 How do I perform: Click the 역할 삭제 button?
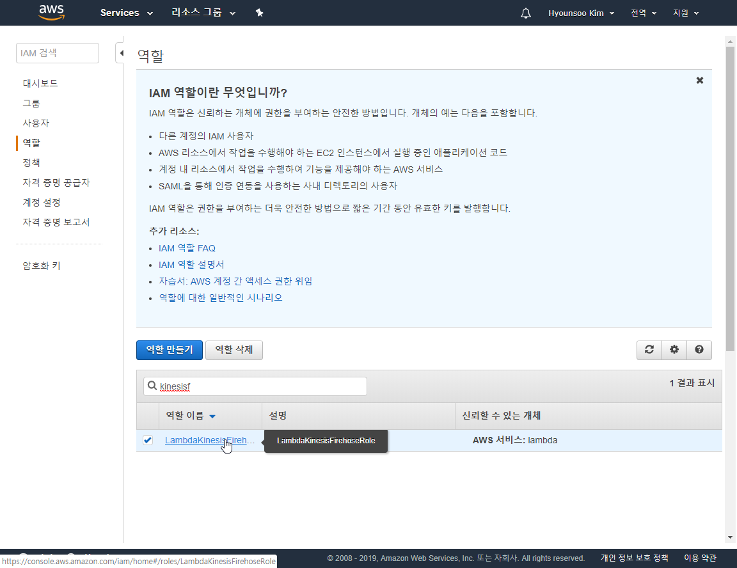pyautogui.click(x=234, y=350)
